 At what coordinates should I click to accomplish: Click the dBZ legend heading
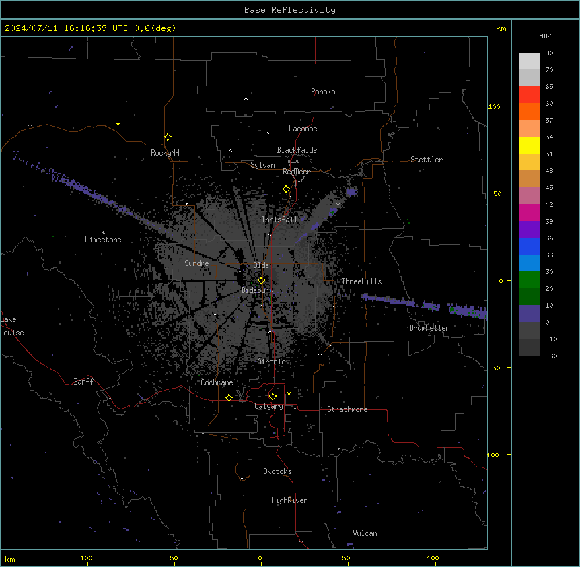(x=545, y=36)
